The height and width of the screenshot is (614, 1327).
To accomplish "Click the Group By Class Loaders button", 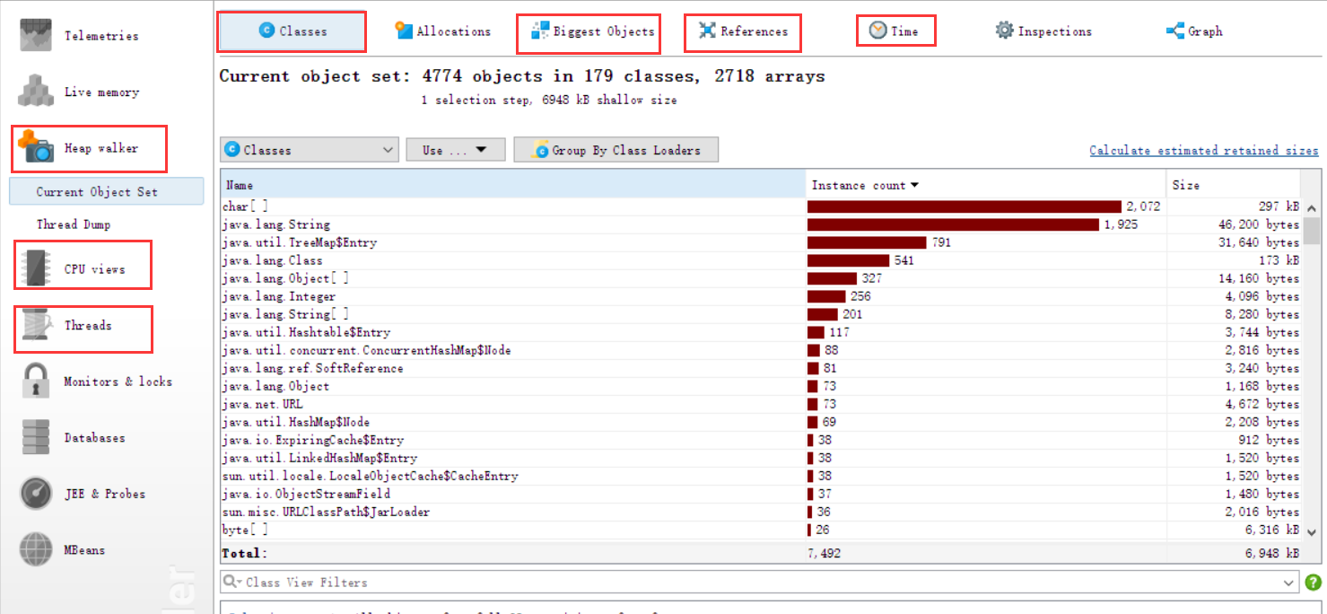I will (615, 150).
